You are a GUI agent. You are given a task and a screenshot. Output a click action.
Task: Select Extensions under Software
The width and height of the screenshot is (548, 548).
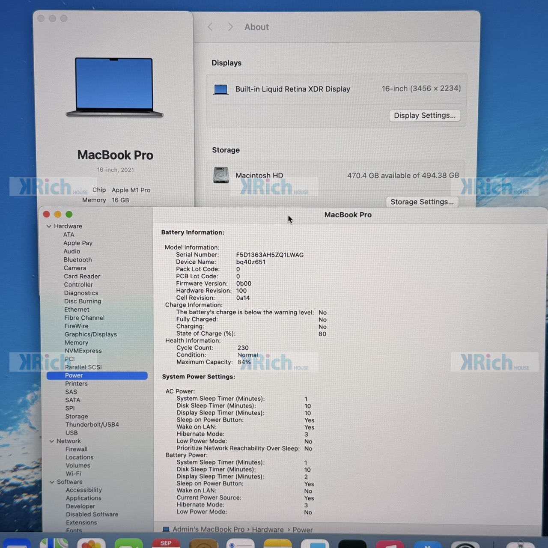(x=82, y=522)
